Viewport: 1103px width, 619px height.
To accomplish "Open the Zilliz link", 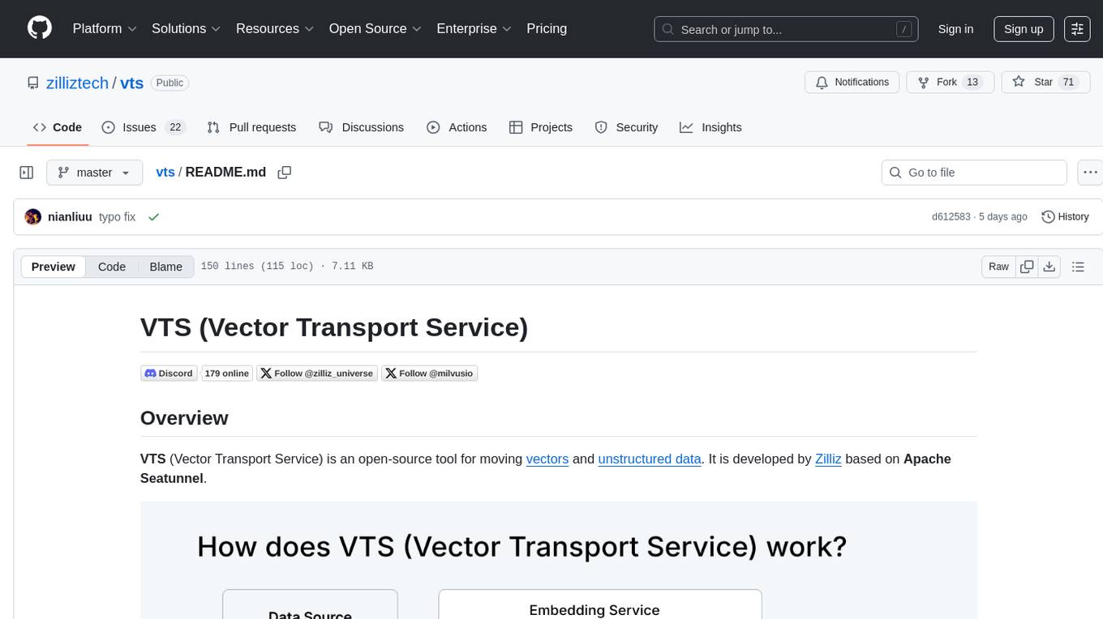I will tap(828, 459).
